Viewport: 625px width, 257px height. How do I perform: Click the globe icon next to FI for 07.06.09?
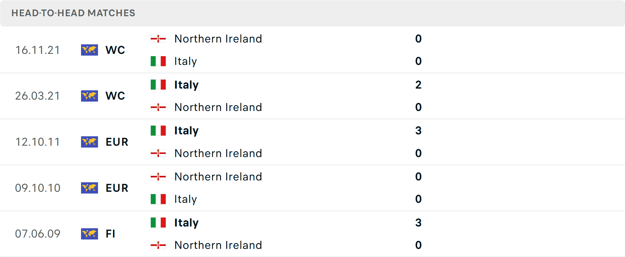(89, 234)
